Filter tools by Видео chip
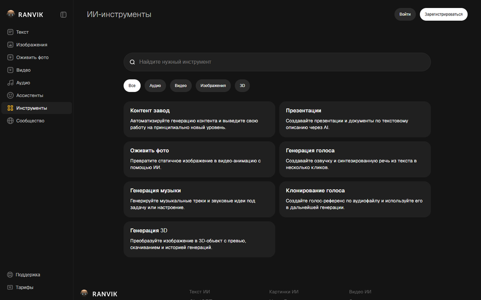This screenshot has width=481, height=300. tap(181, 86)
